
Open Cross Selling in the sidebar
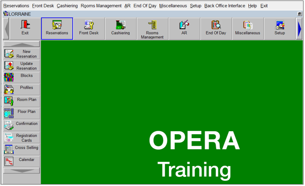[x=22, y=150]
